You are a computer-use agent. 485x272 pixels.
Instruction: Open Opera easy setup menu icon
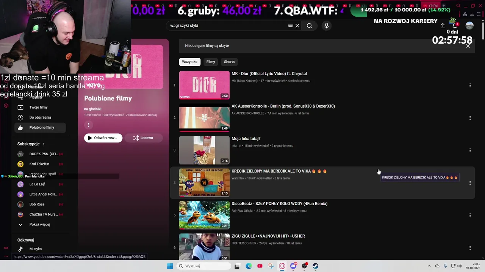click(x=479, y=14)
